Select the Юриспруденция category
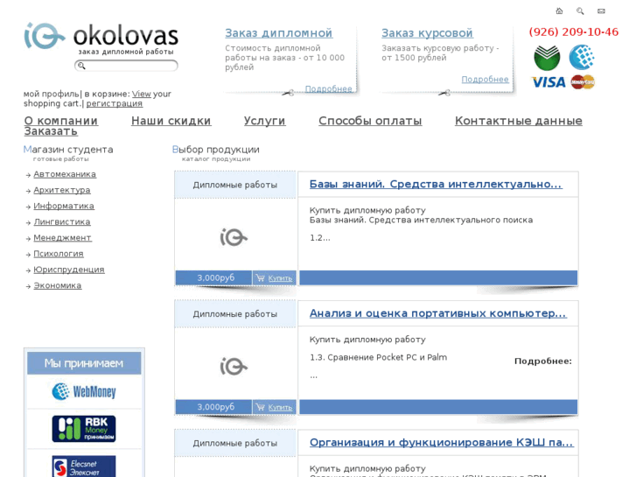 [69, 270]
